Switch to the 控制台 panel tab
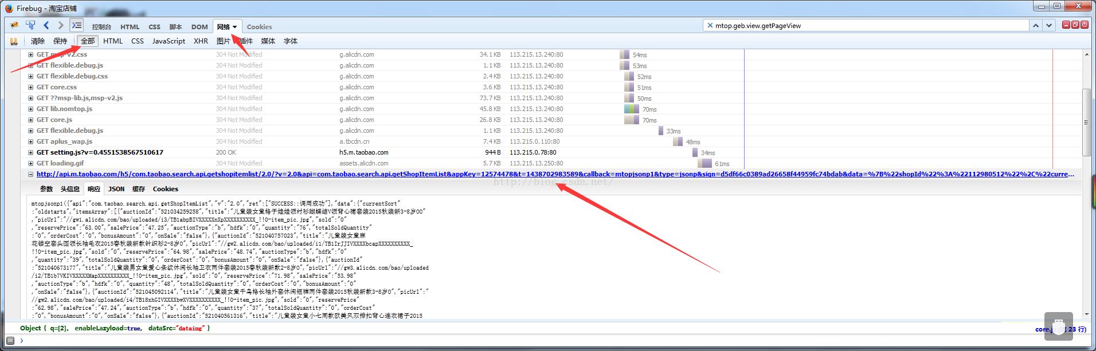Viewport: 1096px width, 351px height. (101, 27)
